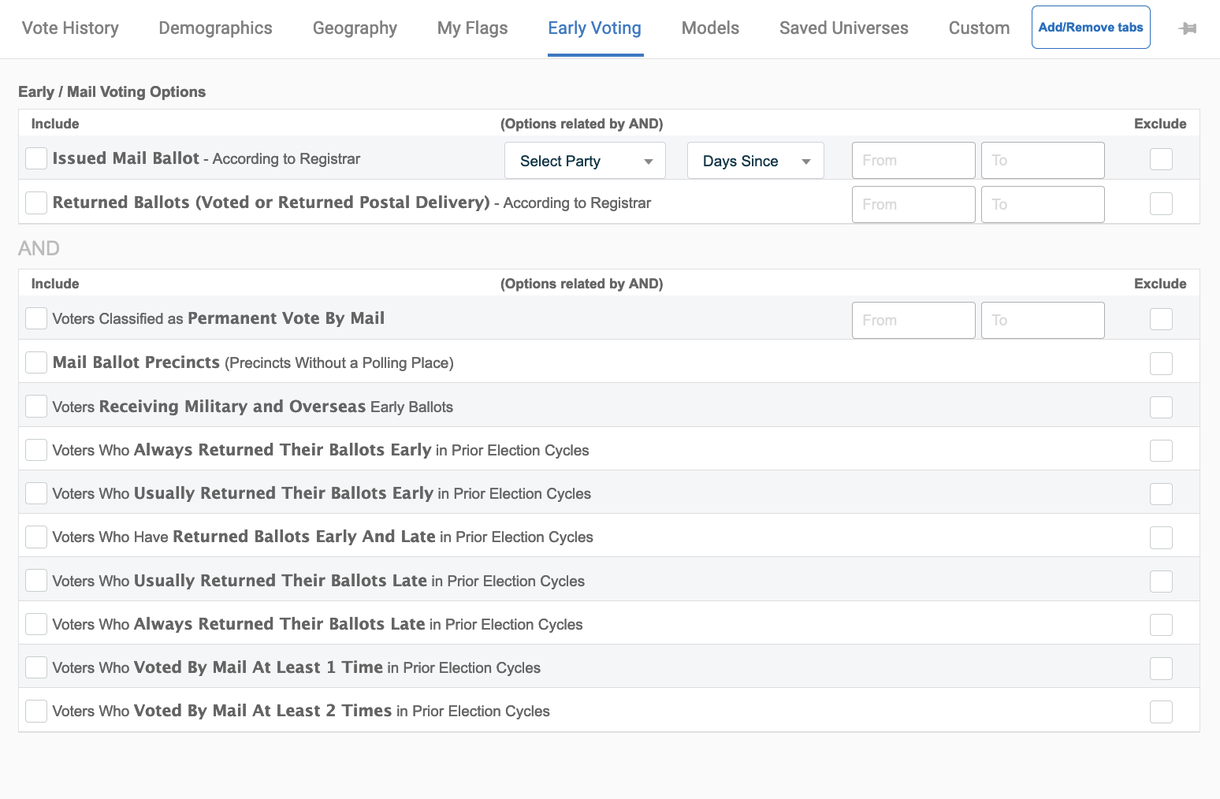Open the Vote History tab
Viewport: 1220px width, 799px height.
coord(70,28)
